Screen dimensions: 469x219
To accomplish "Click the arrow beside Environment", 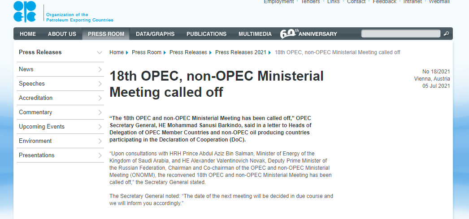I will point(100,141).
